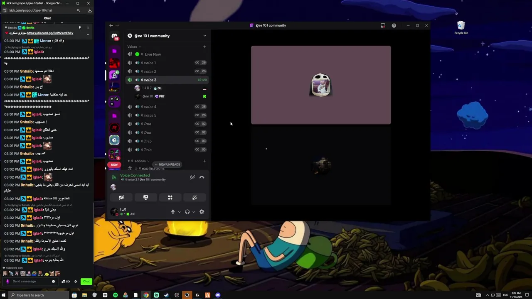Select user Qee 10 in voice 3
Viewport: 532px width, 299px height.
pyautogui.click(x=170, y=96)
